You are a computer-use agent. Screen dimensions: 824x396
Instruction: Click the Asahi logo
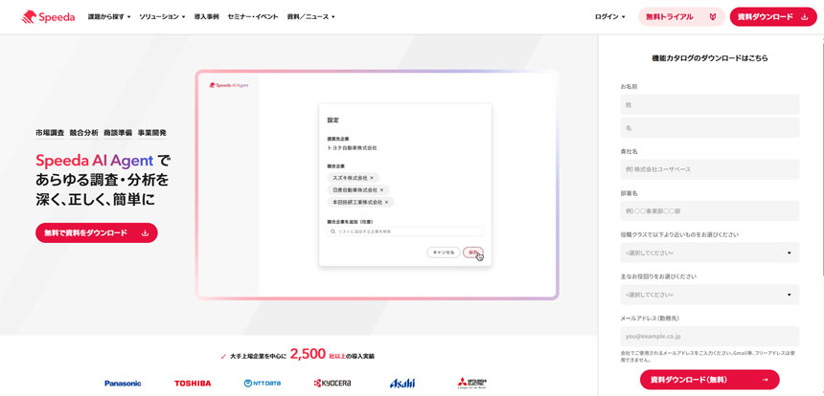click(402, 383)
